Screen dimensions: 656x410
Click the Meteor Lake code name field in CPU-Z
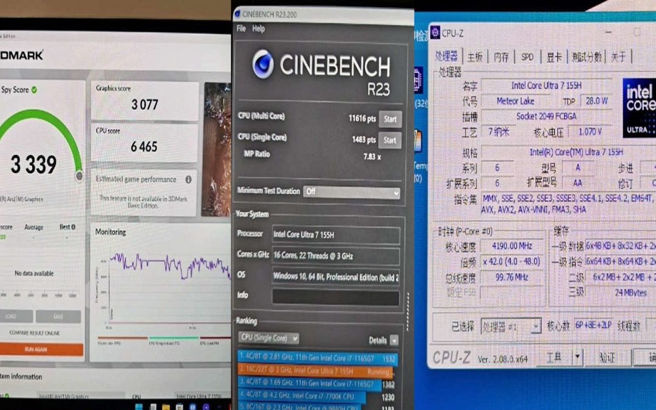(x=516, y=101)
